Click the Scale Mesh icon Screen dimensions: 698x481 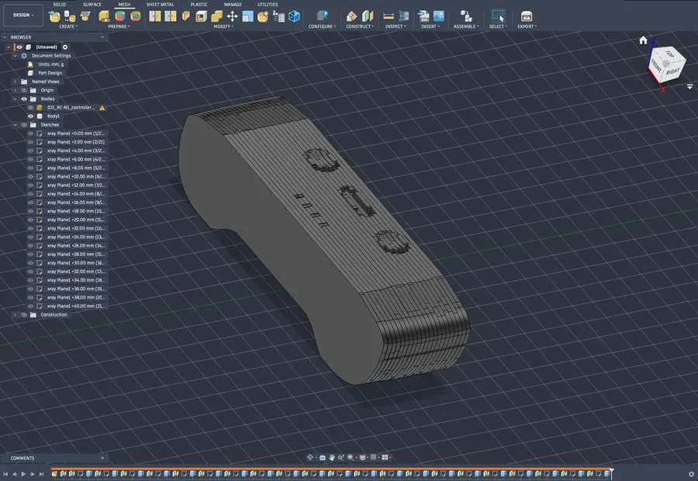[247, 16]
